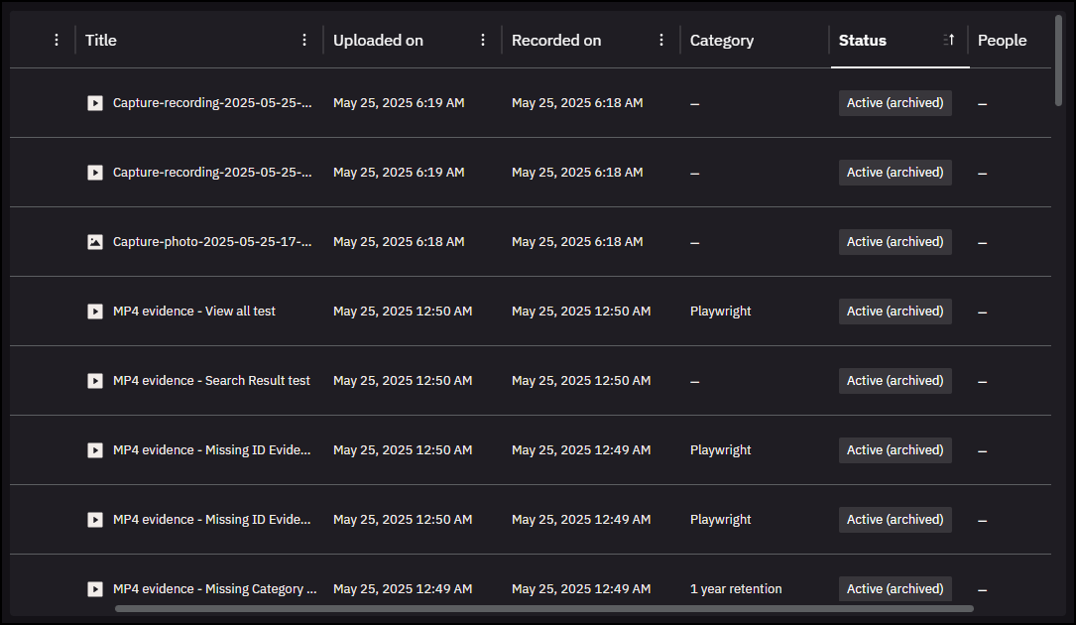Sort by the Title column header
Image resolution: width=1076 pixels, height=625 pixels.
pyautogui.click(x=101, y=41)
